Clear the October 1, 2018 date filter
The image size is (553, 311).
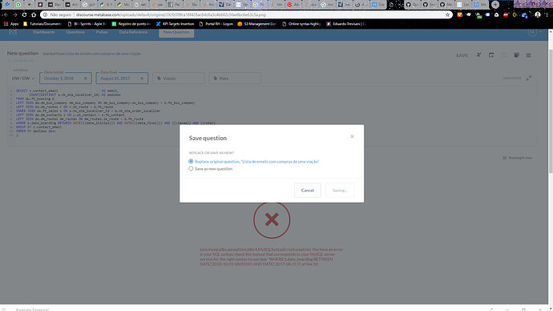(85, 79)
